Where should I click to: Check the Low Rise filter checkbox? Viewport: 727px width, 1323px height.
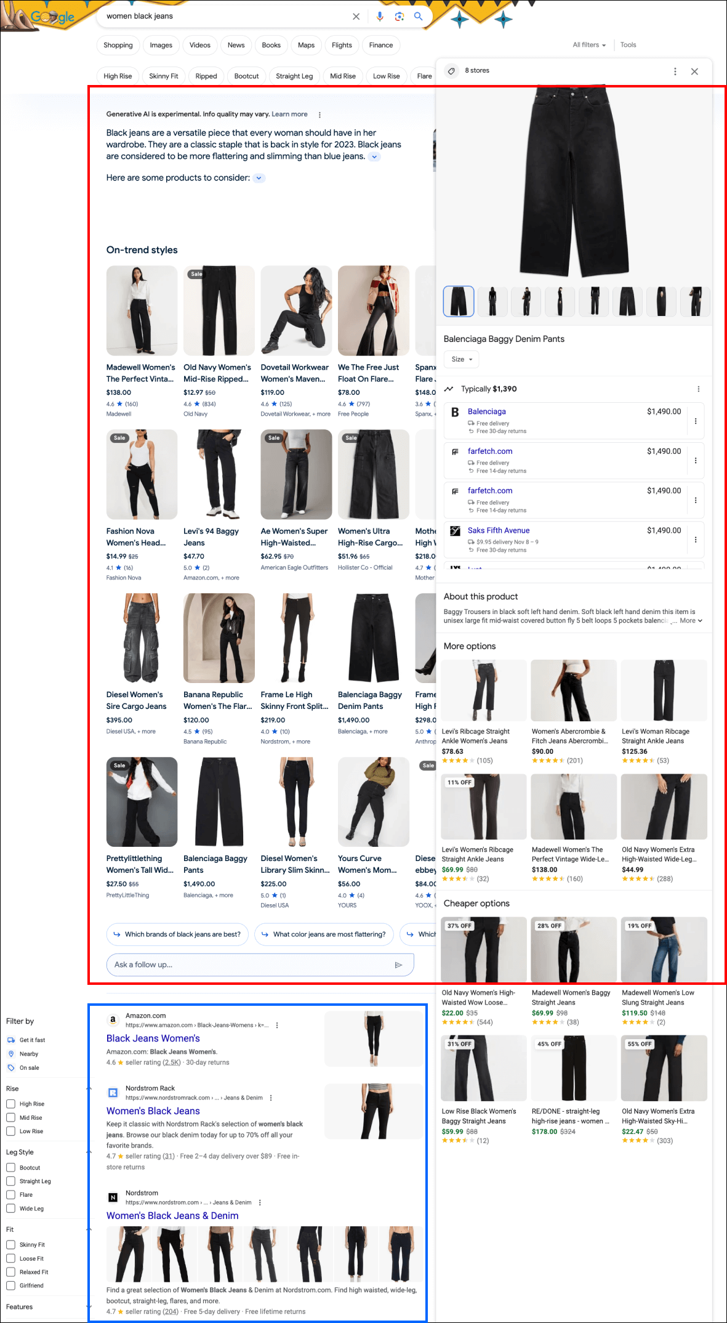tap(10, 1131)
